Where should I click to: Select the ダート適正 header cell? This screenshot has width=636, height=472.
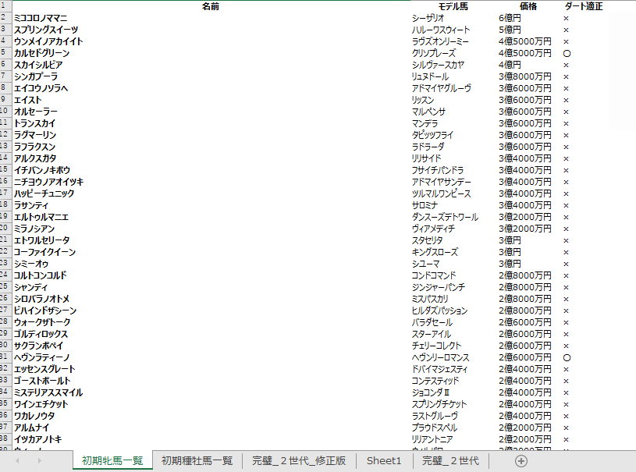(x=583, y=6)
